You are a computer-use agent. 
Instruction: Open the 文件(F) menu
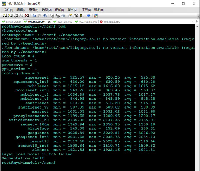(8, 10)
